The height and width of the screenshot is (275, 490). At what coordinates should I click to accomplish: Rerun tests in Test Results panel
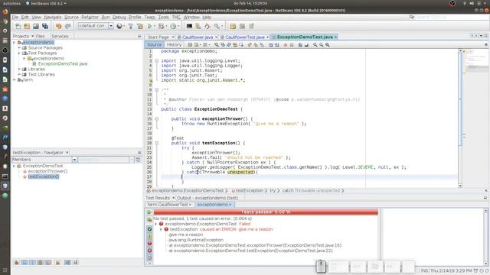(149, 212)
